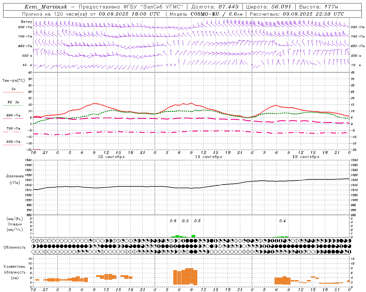Select the text Предоставлено ФГБУ "ЗапСиб УГМС"
Viewport: 366px width, 292px height.
pyautogui.click(x=131, y=7)
